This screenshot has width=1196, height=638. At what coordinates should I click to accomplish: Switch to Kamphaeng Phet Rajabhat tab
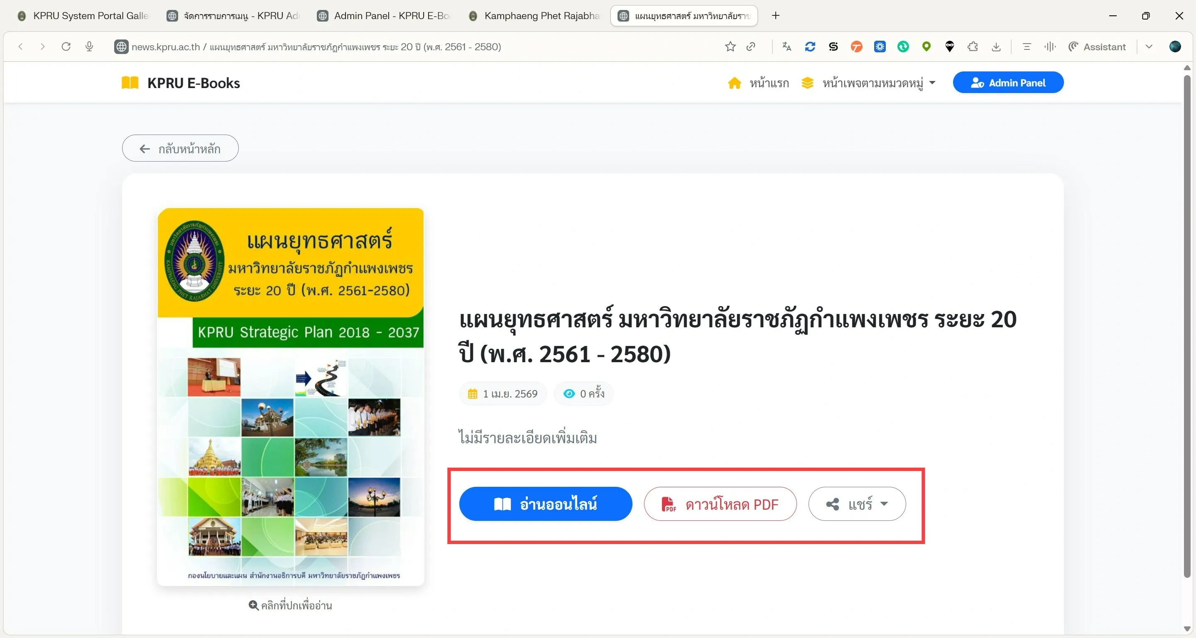(x=534, y=16)
